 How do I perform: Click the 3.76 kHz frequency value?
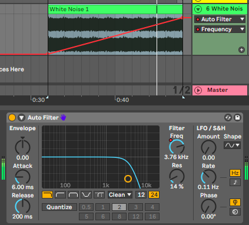[x=177, y=157]
